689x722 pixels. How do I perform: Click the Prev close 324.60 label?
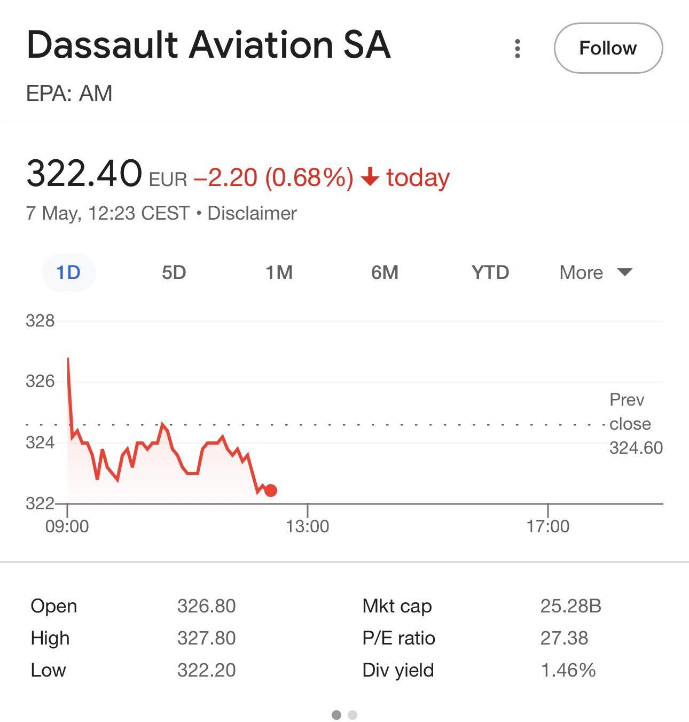coord(636,423)
